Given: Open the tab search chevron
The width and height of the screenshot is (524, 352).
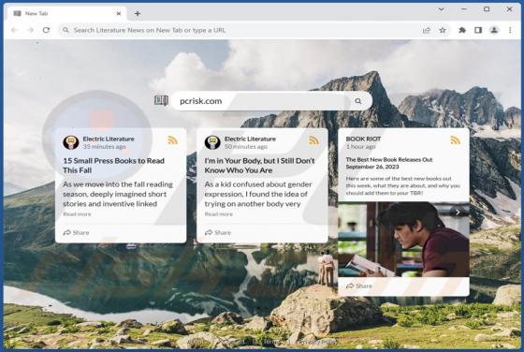Looking at the screenshot, I should (x=442, y=9).
